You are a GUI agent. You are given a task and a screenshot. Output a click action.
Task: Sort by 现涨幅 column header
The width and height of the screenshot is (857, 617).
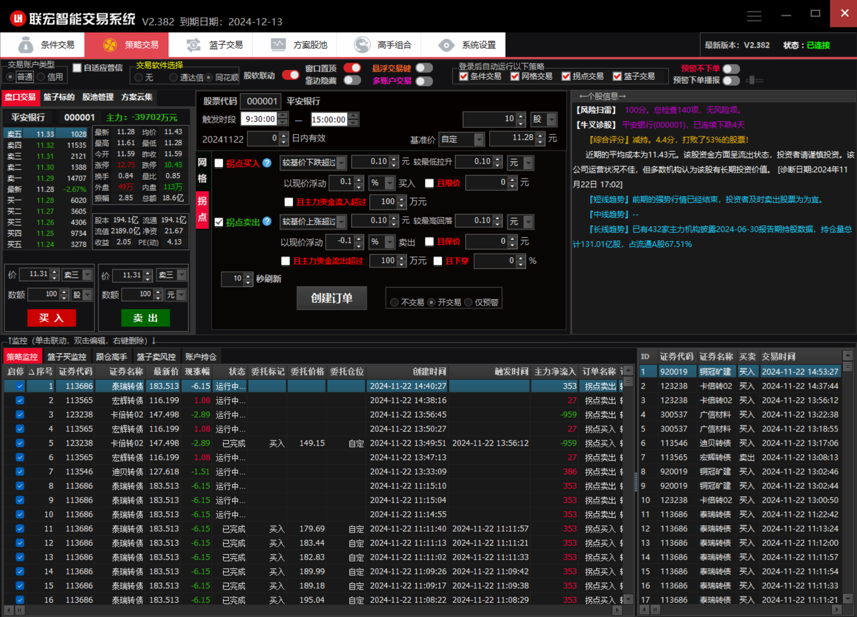point(197,372)
